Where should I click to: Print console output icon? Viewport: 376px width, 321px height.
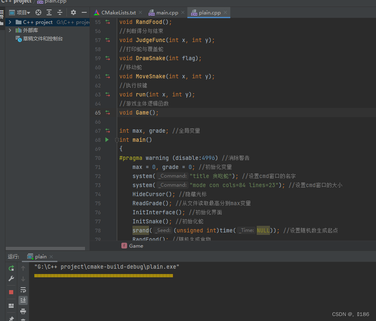click(23, 311)
